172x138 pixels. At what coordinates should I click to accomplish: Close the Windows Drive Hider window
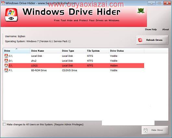(167, 3)
